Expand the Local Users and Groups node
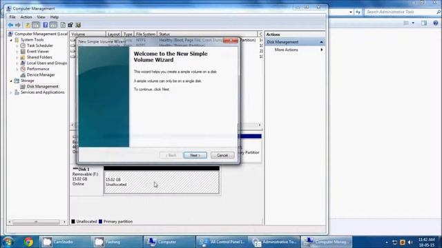 point(17,63)
